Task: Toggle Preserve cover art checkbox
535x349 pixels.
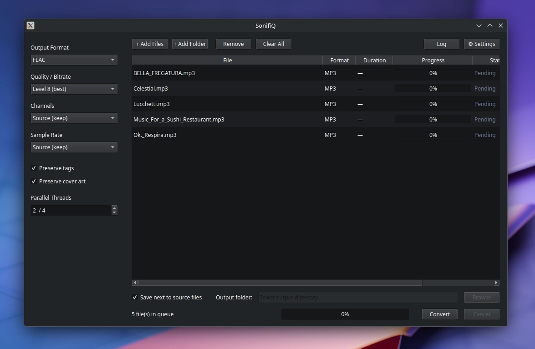Action: coord(33,181)
